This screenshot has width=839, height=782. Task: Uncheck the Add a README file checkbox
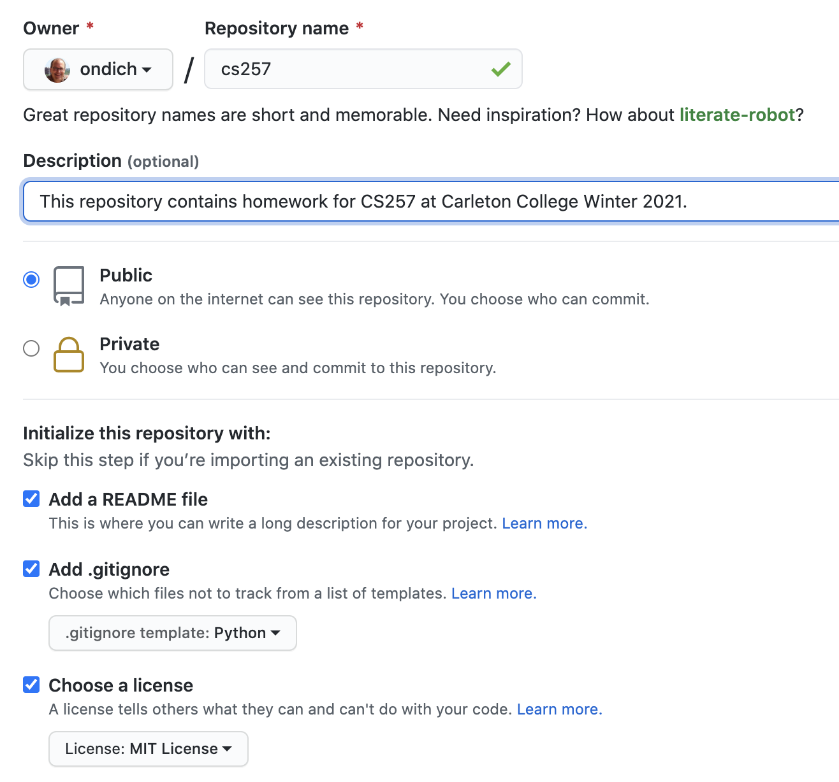click(x=31, y=499)
